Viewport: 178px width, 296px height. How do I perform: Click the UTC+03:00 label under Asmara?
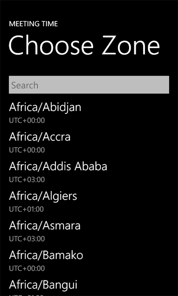[x=27, y=239]
